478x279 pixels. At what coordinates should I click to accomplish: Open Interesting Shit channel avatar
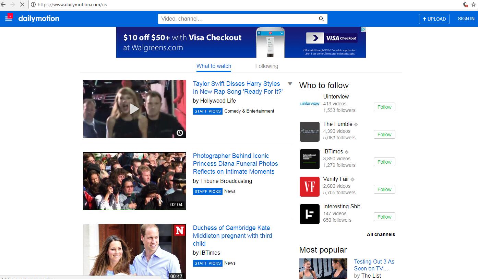(x=310, y=214)
